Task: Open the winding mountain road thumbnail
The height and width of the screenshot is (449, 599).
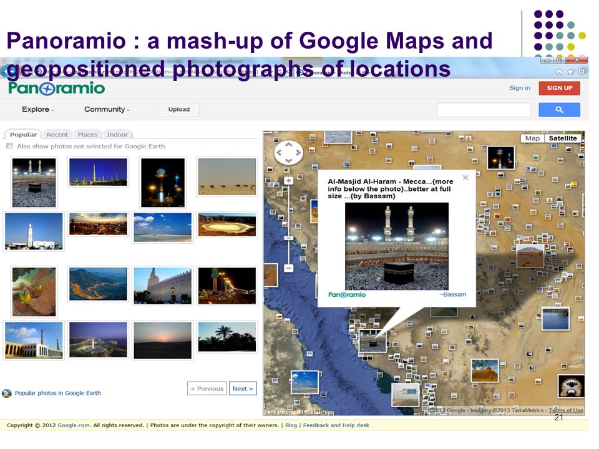Action: [x=98, y=284]
